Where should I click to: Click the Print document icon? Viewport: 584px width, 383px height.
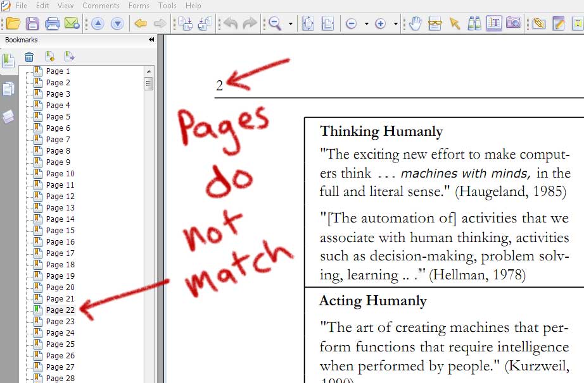click(x=53, y=23)
